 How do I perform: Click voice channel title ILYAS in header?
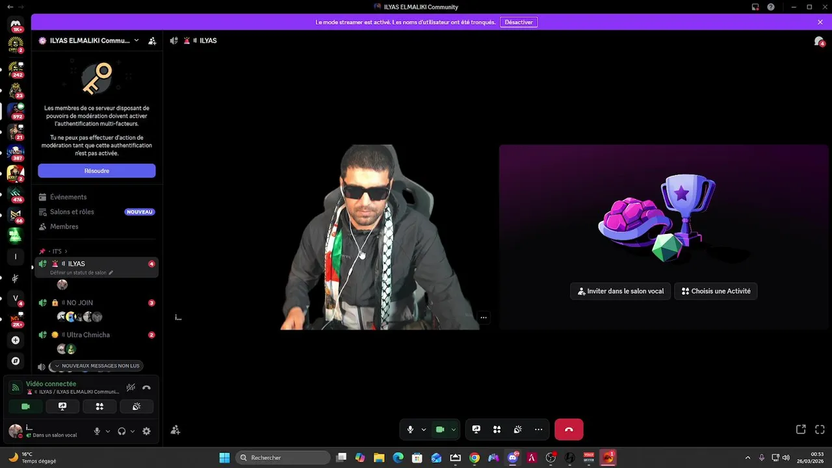click(x=208, y=40)
